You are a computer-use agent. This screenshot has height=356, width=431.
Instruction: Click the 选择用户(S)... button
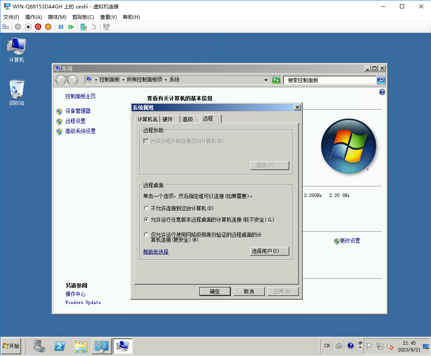coord(270,251)
